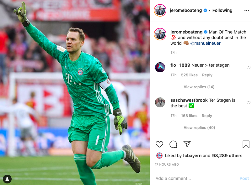Like flo__1889's comment heart

click(x=249, y=68)
